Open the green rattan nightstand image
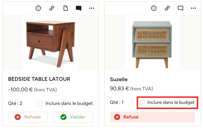This screenshot has height=128, width=203. [152, 43]
